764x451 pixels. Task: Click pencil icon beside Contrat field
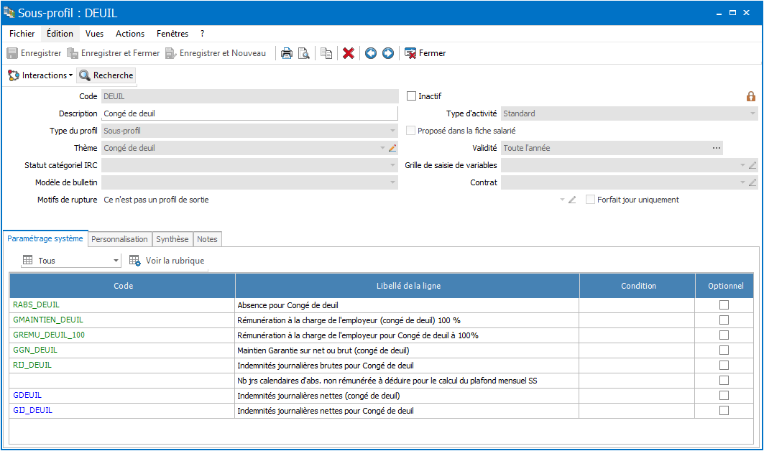tap(753, 182)
